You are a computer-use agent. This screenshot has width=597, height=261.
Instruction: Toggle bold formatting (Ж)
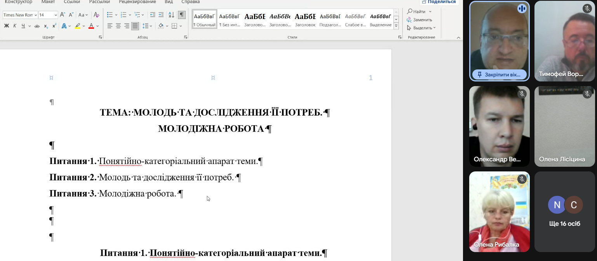click(x=6, y=26)
